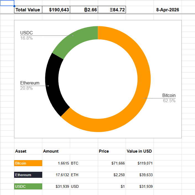Click the Ethereum chart label
Viewport: 195px width, 195px height.
pos(30,83)
